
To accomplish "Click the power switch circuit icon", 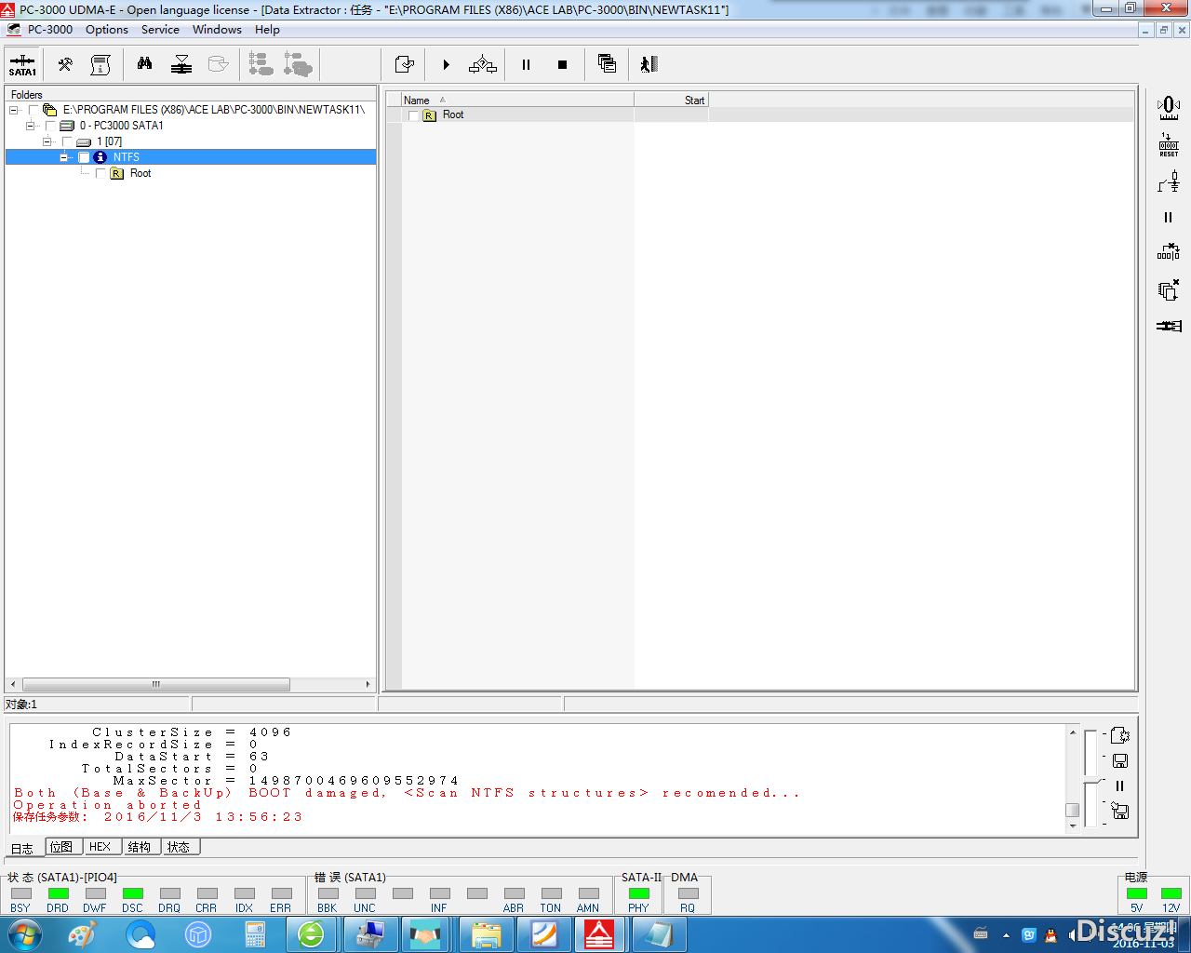I will [x=1169, y=181].
